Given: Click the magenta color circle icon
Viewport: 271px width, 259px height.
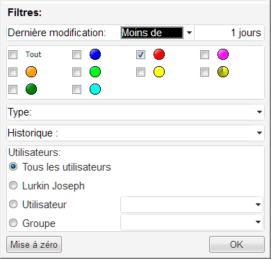Looking at the screenshot, I should click(223, 54).
